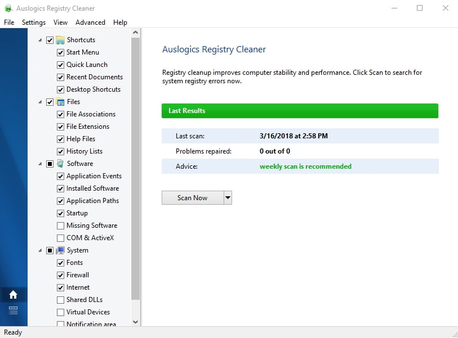Disable the File Associations checkbox
This screenshot has height=338, width=458.
(60, 114)
